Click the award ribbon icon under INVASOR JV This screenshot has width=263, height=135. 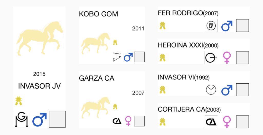(18, 101)
